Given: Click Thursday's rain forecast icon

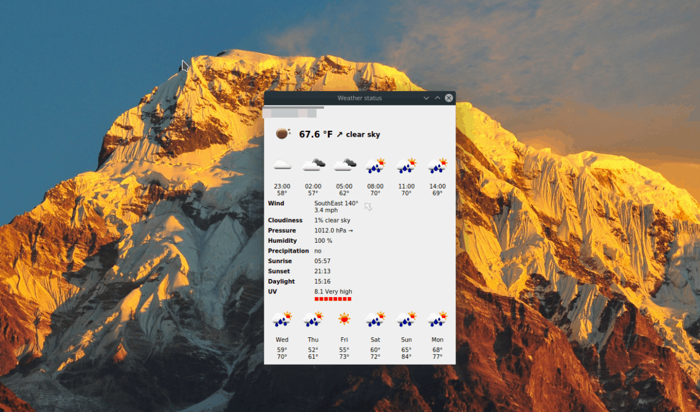Looking at the screenshot, I should (x=313, y=319).
